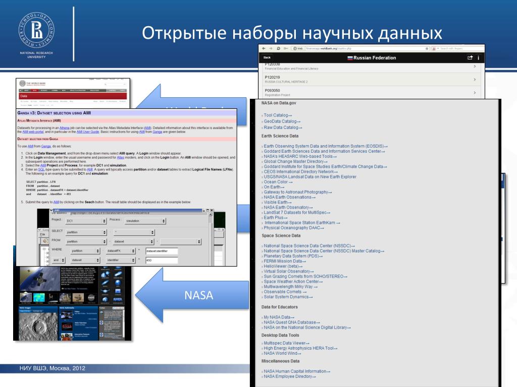
Task: Click the dataset.identifier input field
Action: point(162,251)
